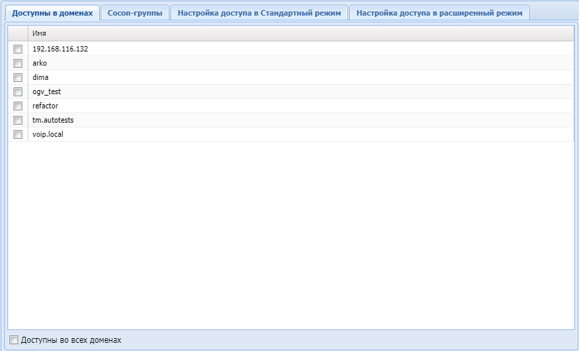Select the arko row name
Screen dimensions: 579x351
pos(39,63)
